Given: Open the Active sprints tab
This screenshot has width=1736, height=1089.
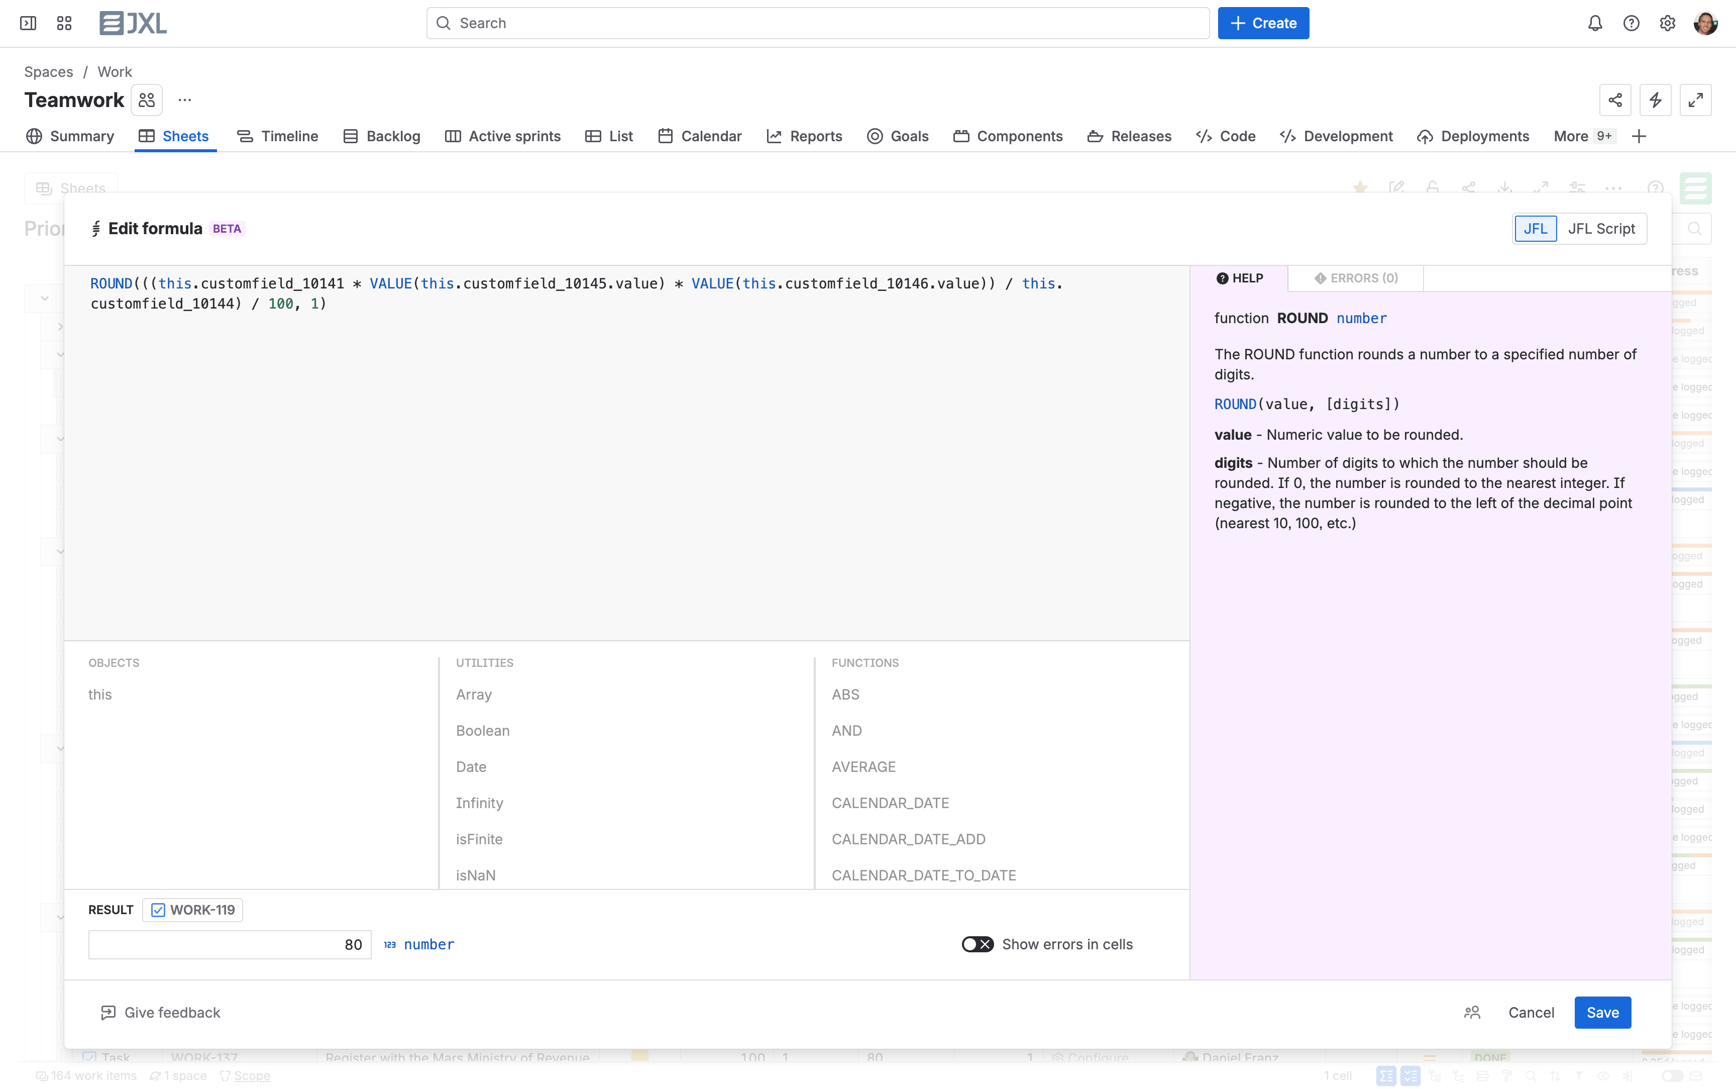Looking at the screenshot, I should [502, 136].
